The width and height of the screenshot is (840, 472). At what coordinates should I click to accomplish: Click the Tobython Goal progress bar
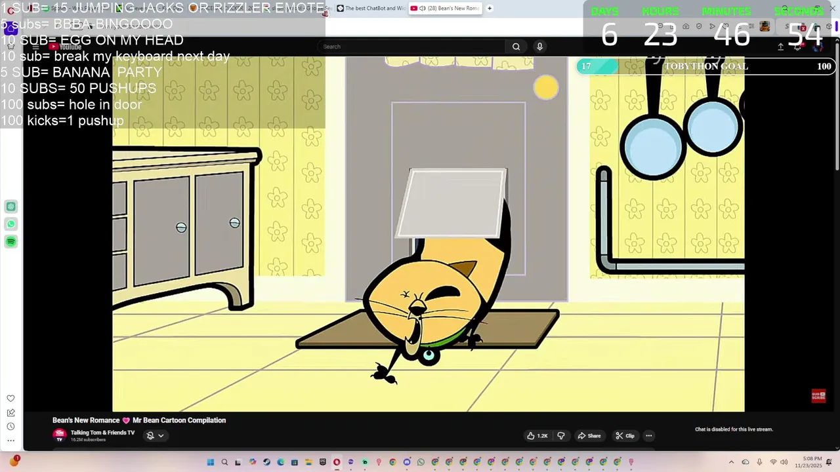[705, 66]
